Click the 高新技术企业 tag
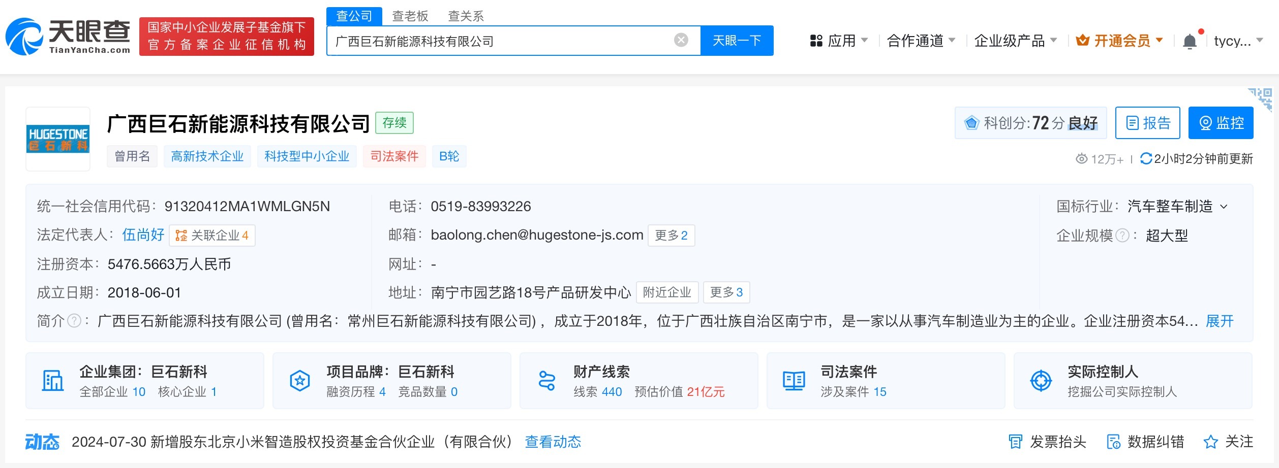 [207, 156]
